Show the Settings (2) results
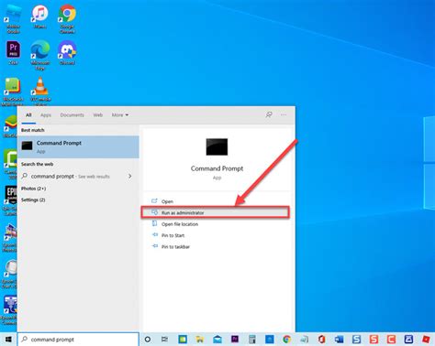Screen dimensions: 435x346 (33, 200)
